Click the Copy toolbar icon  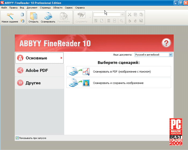pyautogui.click(x=135, y=14)
